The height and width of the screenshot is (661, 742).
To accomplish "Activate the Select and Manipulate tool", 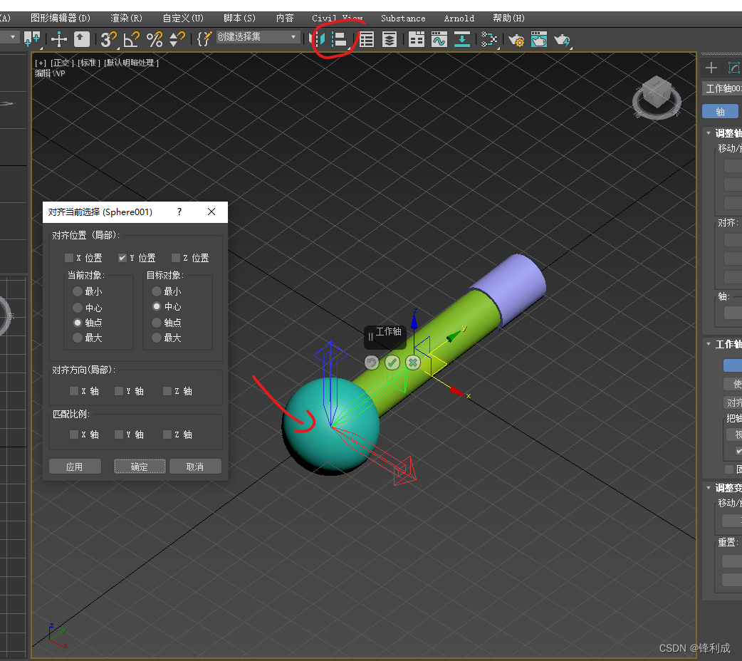I will click(x=58, y=39).
